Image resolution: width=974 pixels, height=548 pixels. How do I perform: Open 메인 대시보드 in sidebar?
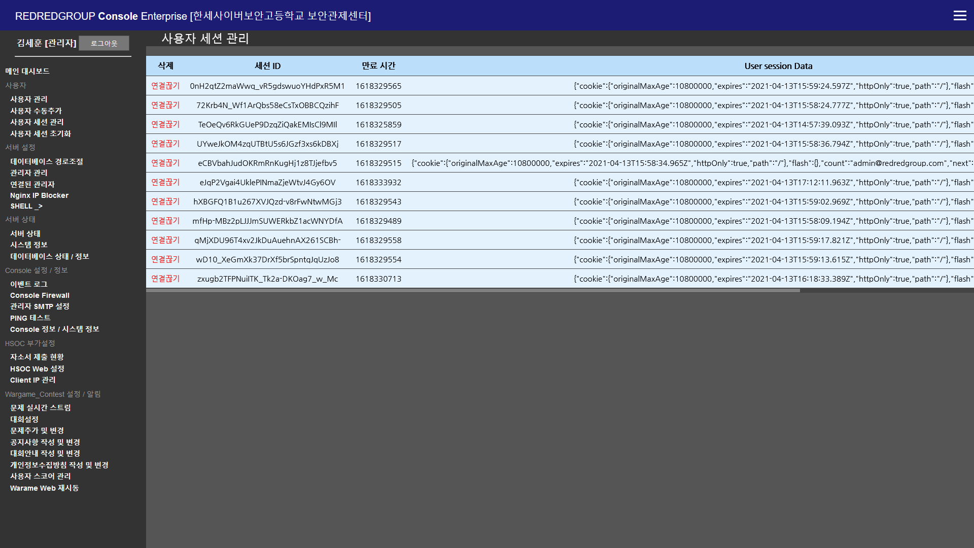tap(27, 71)
